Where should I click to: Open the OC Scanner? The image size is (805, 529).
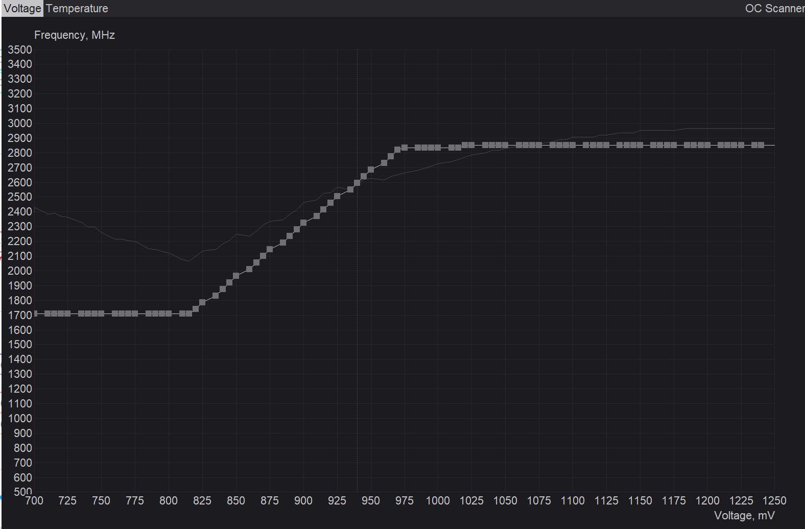[x=774, y=9]
